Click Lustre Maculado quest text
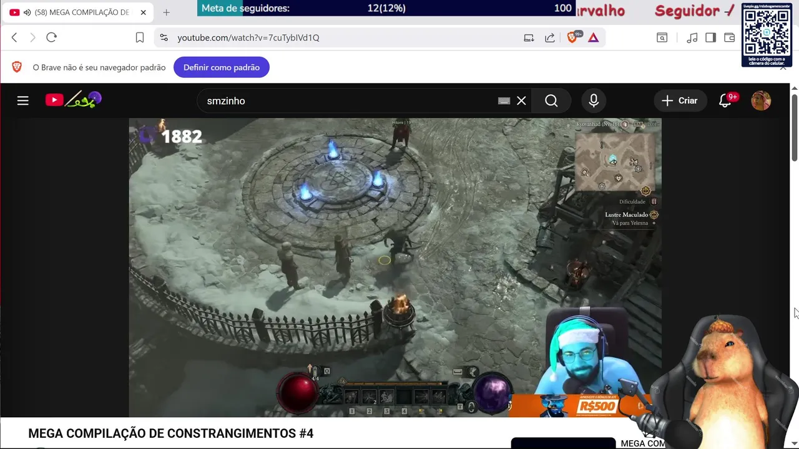The height and width of the screenshot is (449, 799). [x=626, y=215]
